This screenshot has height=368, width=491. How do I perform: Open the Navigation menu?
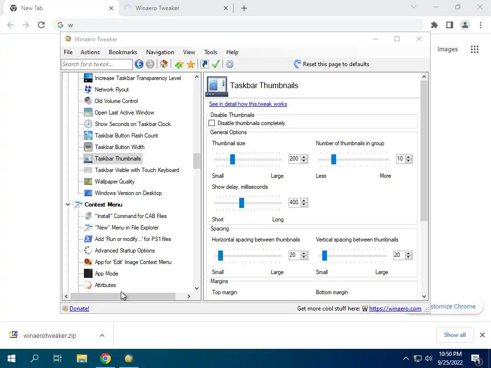(160, 52)
